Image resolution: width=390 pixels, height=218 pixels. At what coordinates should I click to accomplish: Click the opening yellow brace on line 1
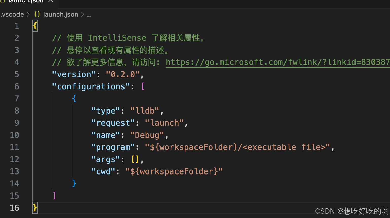tap(35, 26)
